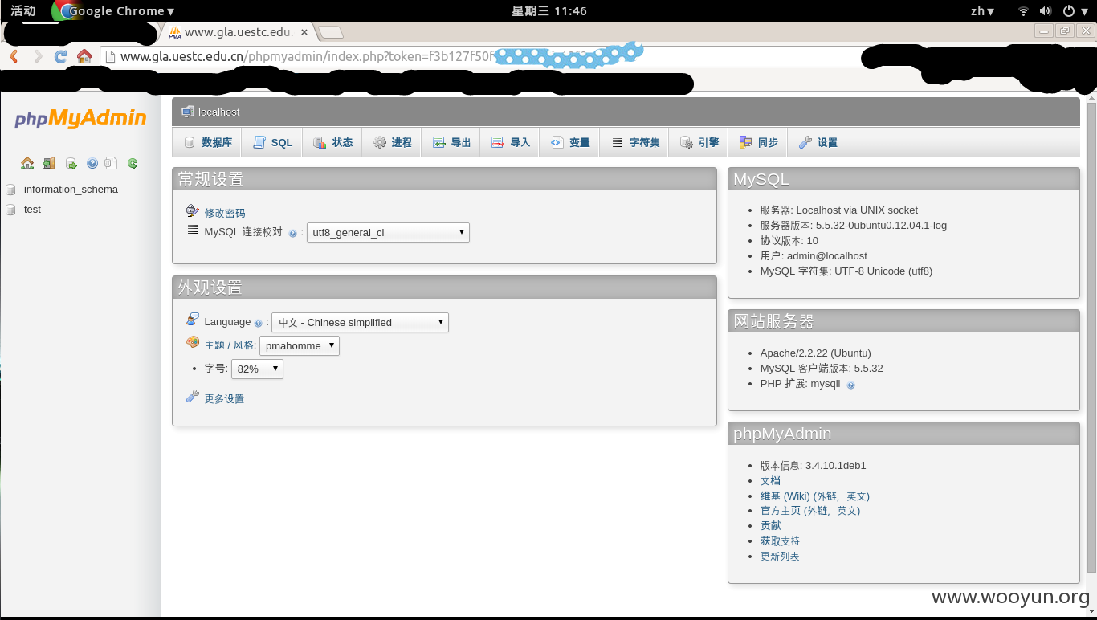Reload the page with Chrome's refresh icon

pos(60,56)
